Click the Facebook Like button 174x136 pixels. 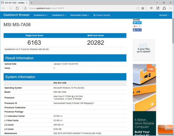coord(137,30)
